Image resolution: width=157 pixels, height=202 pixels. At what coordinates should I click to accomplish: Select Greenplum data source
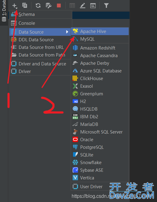pos(100,94)
